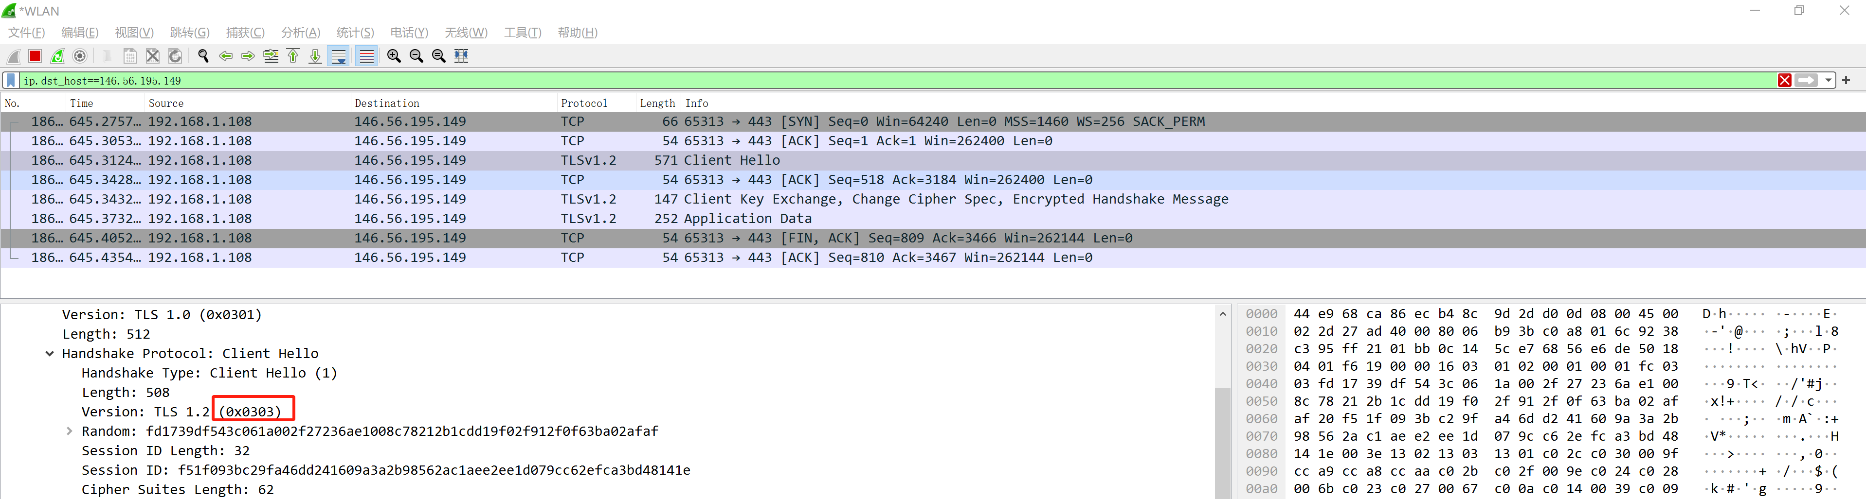Jump to the first packet
1866x499 pixels.
293,56
